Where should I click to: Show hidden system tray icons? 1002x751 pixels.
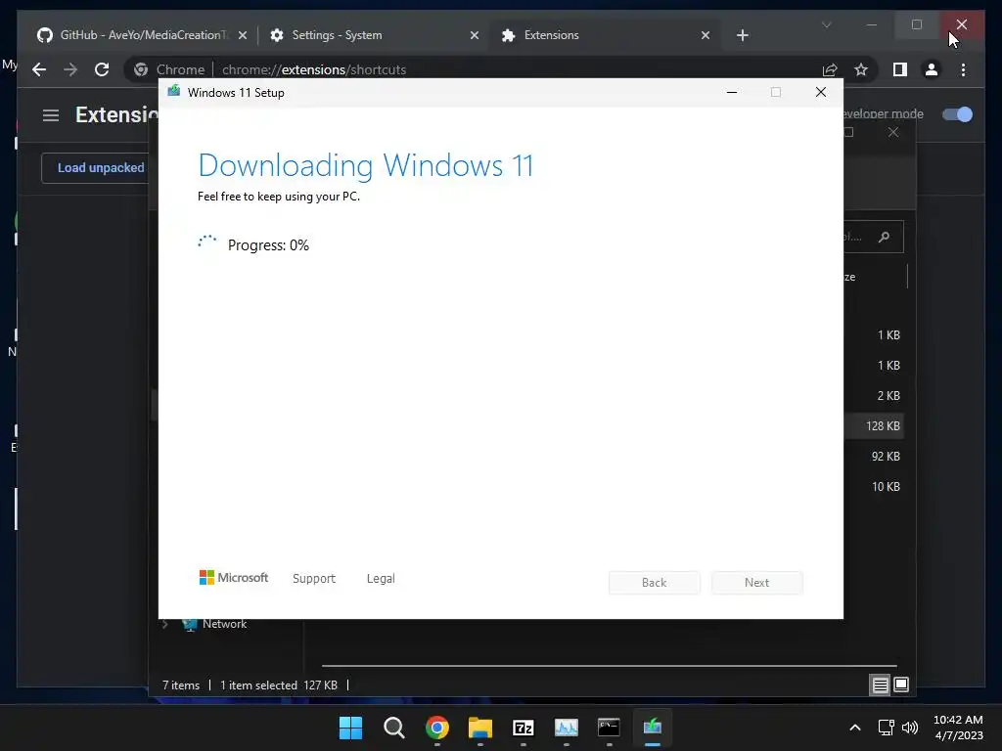pyautogui.click(x=855, y=728)
